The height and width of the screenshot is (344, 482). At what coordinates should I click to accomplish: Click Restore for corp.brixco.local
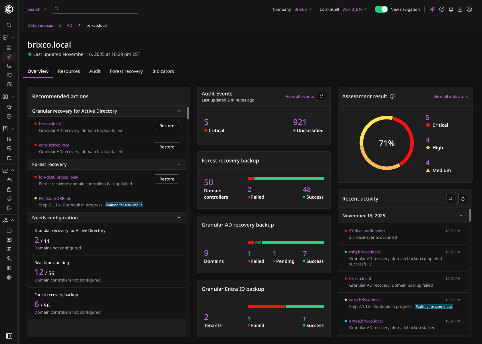(x=167, y=147)
